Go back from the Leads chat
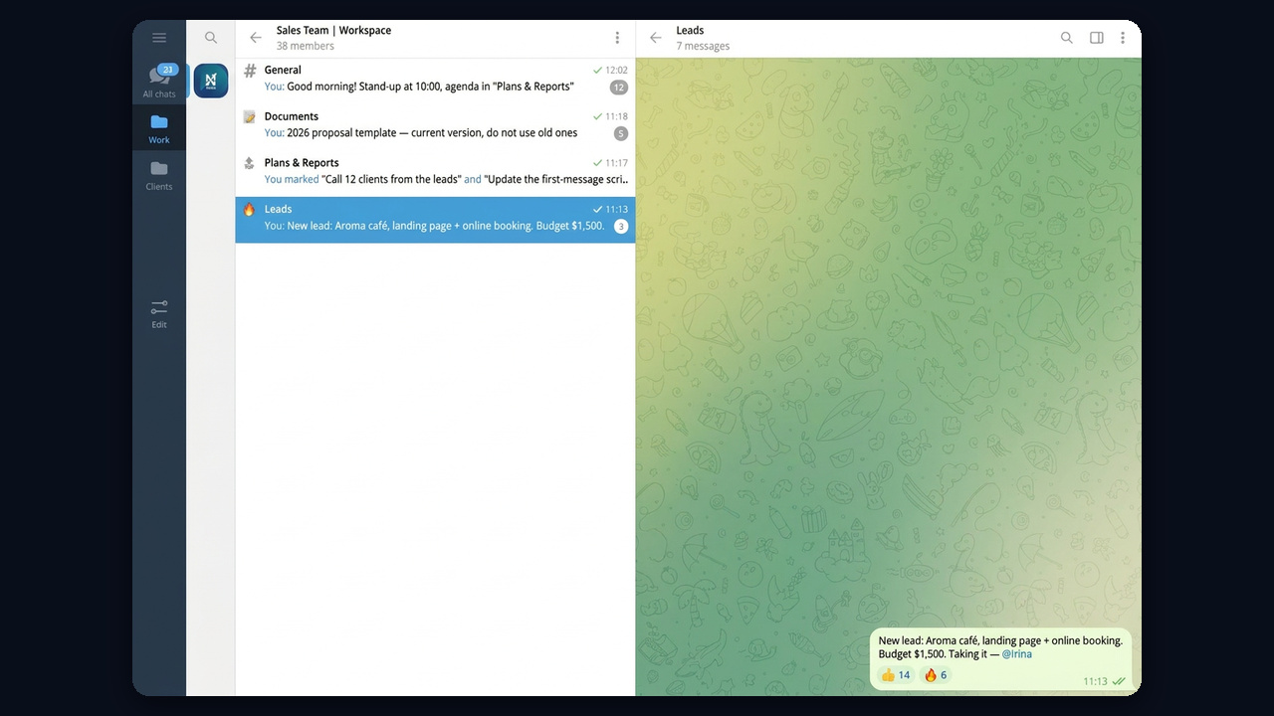Screen dimensions: 1274x716 point(655,38)
